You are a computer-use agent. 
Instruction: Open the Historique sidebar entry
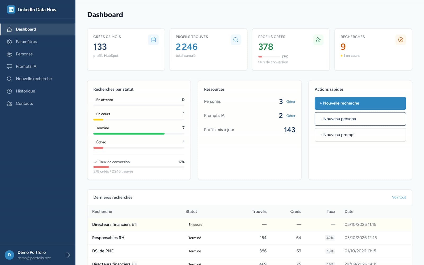click(x=38, y=91)
